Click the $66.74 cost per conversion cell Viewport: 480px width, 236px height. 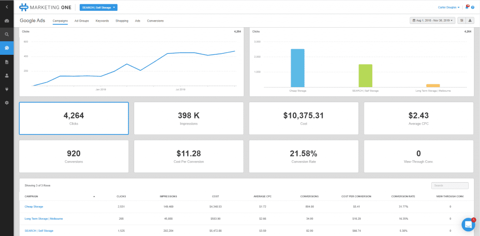356,231
